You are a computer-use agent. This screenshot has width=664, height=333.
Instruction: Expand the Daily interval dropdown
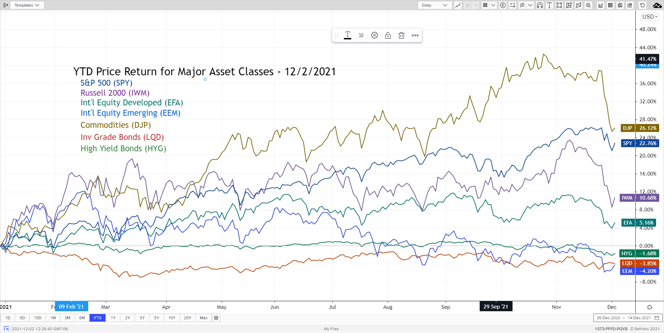click(x=435, y=5)
